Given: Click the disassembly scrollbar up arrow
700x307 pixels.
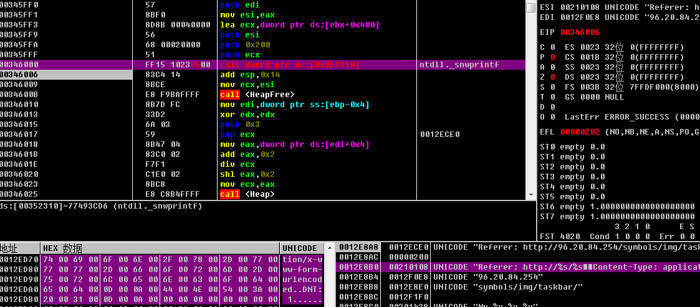Looking at the screenshot, I should click(530, 7).
